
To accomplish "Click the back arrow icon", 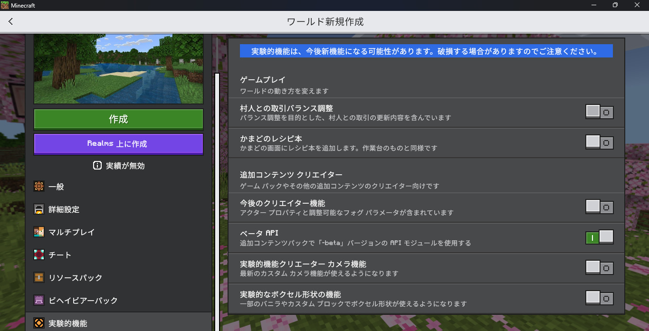I will point(10,21).
